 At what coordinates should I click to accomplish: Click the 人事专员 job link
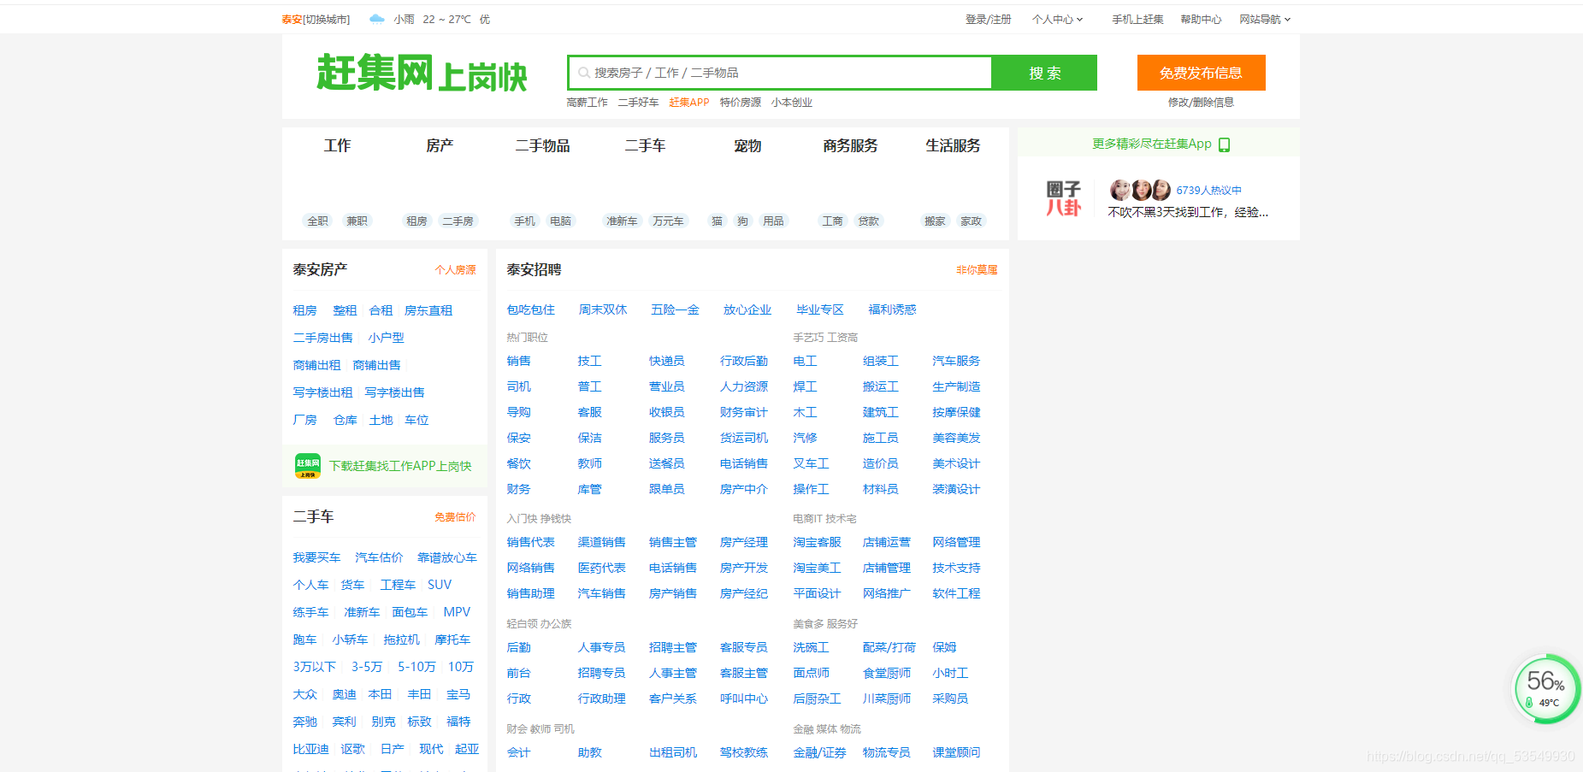[x=601, y=647]
